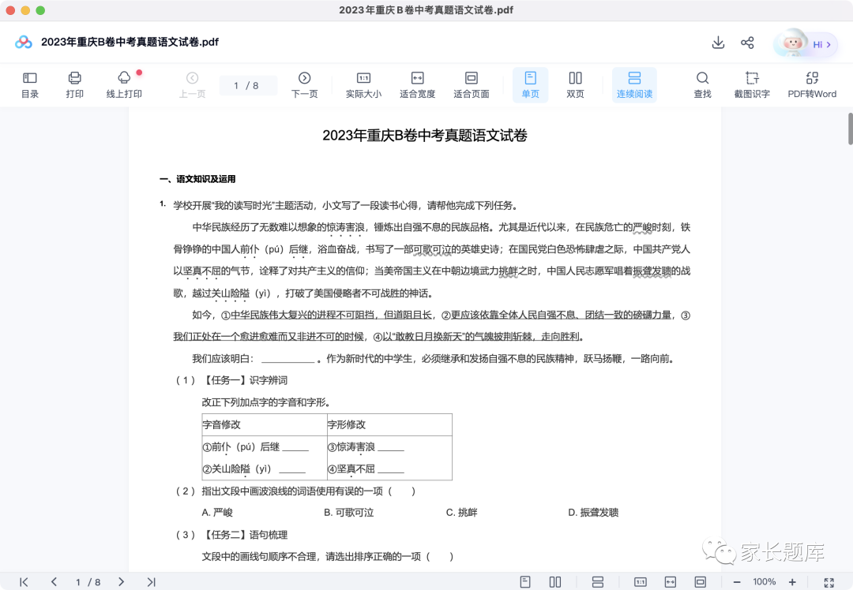Image resolution: width=853 pixels, height=590 pixels.
Task: Set view to 实际大小 actual size
Action: point(363,84)
